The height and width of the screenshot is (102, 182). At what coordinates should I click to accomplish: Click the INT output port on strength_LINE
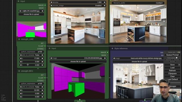(x=45, y=43)
